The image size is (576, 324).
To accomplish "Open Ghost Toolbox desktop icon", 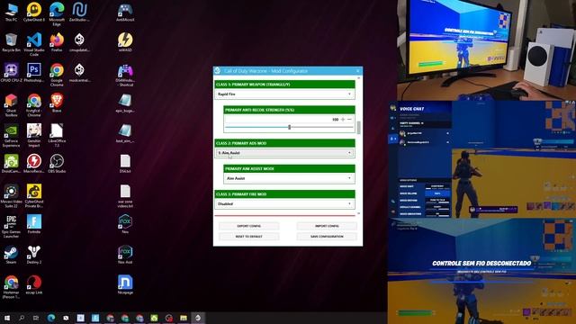I will [11, 105].
